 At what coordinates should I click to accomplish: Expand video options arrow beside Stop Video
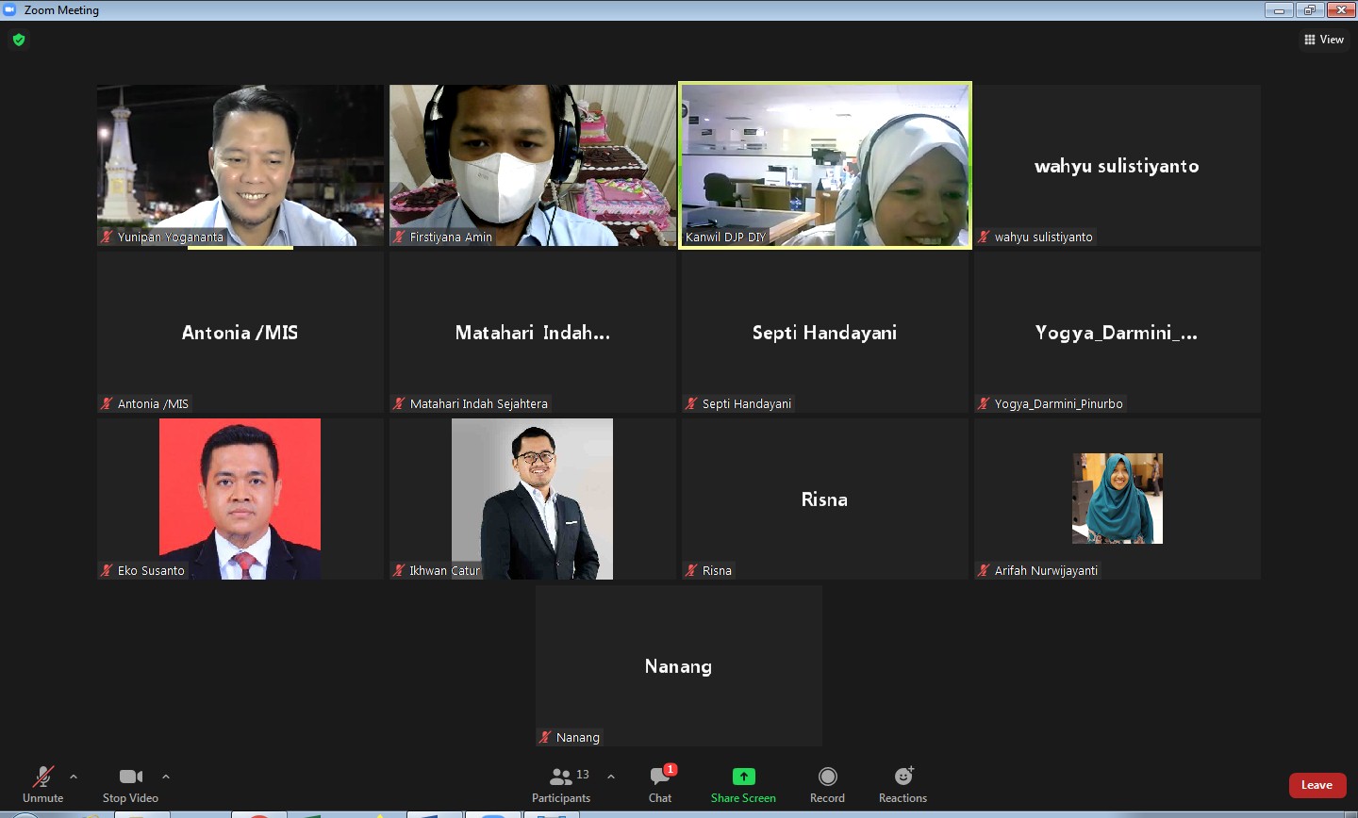pyautogui.click(x=166, y=777)
